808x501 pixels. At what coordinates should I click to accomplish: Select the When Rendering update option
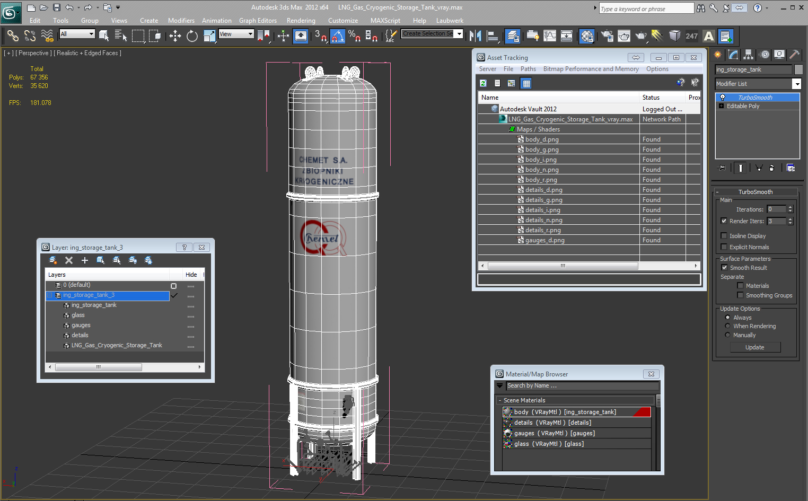tap(727, 326)
